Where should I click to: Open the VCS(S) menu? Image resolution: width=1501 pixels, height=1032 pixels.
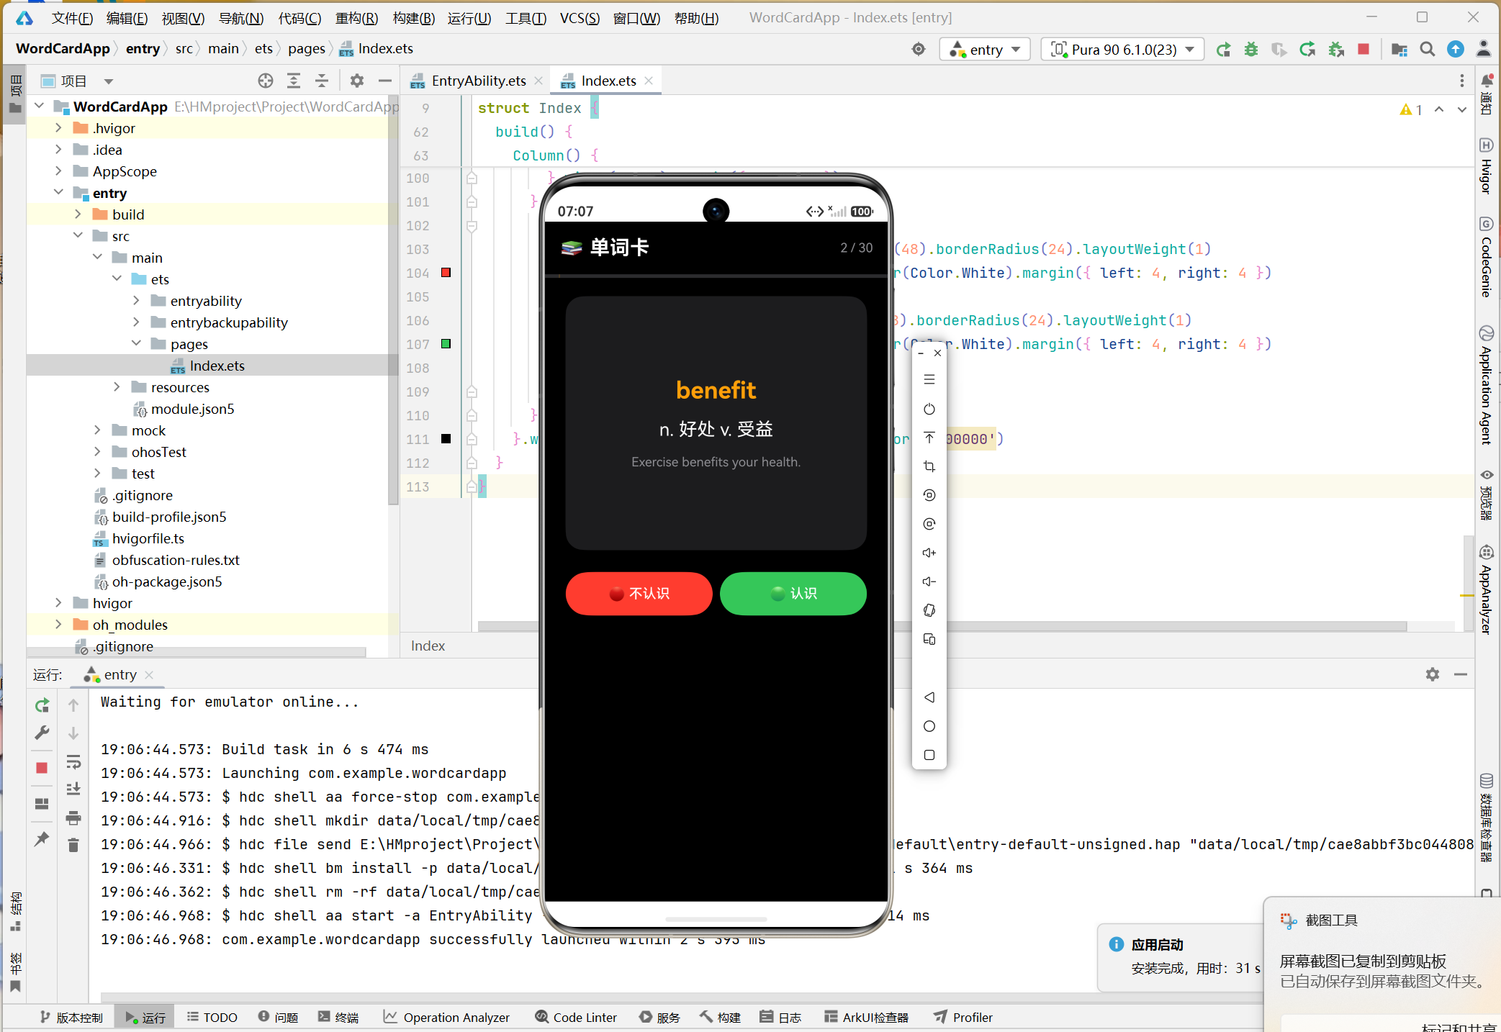pyautogui.click(x=580, y=18)
